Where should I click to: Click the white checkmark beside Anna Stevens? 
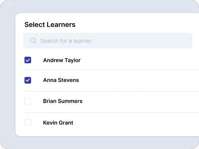(28, 80)
